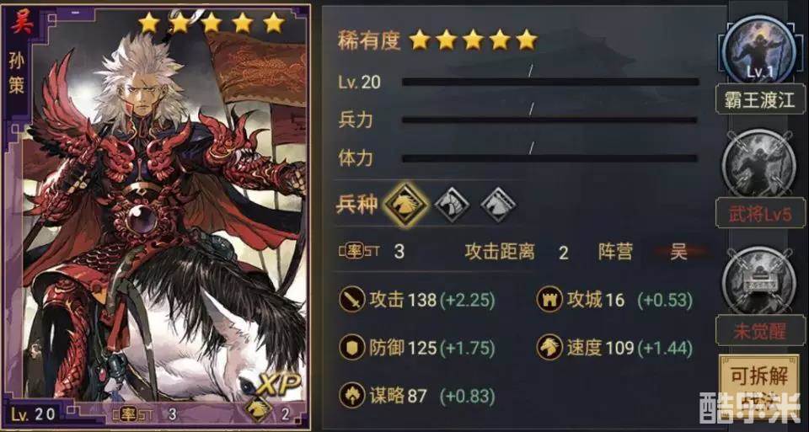This screenshot has width=809, height=432.
Task: Tap the 攻击 sword stat icon
Action: pyautogui.click(x=352, y=300)
